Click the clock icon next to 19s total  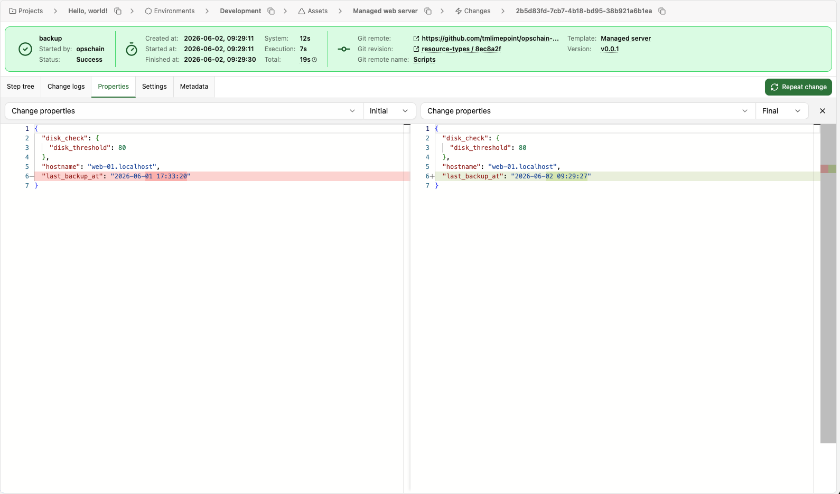click(x=314, y=60)
